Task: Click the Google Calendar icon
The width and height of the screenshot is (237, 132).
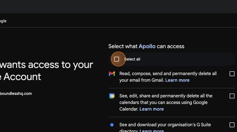Action: coord(112,96)
